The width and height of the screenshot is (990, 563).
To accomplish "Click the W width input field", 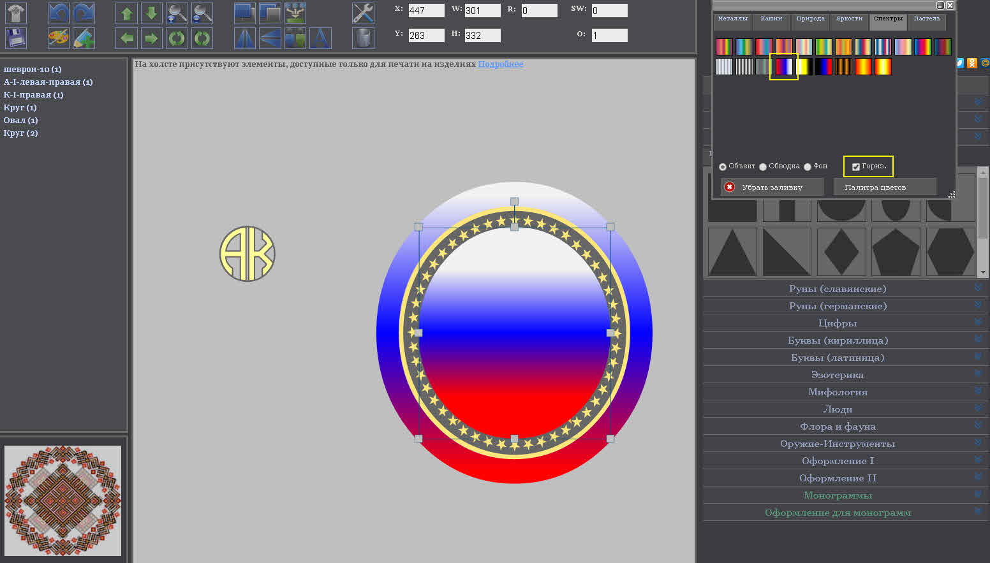I will point(482,10).
